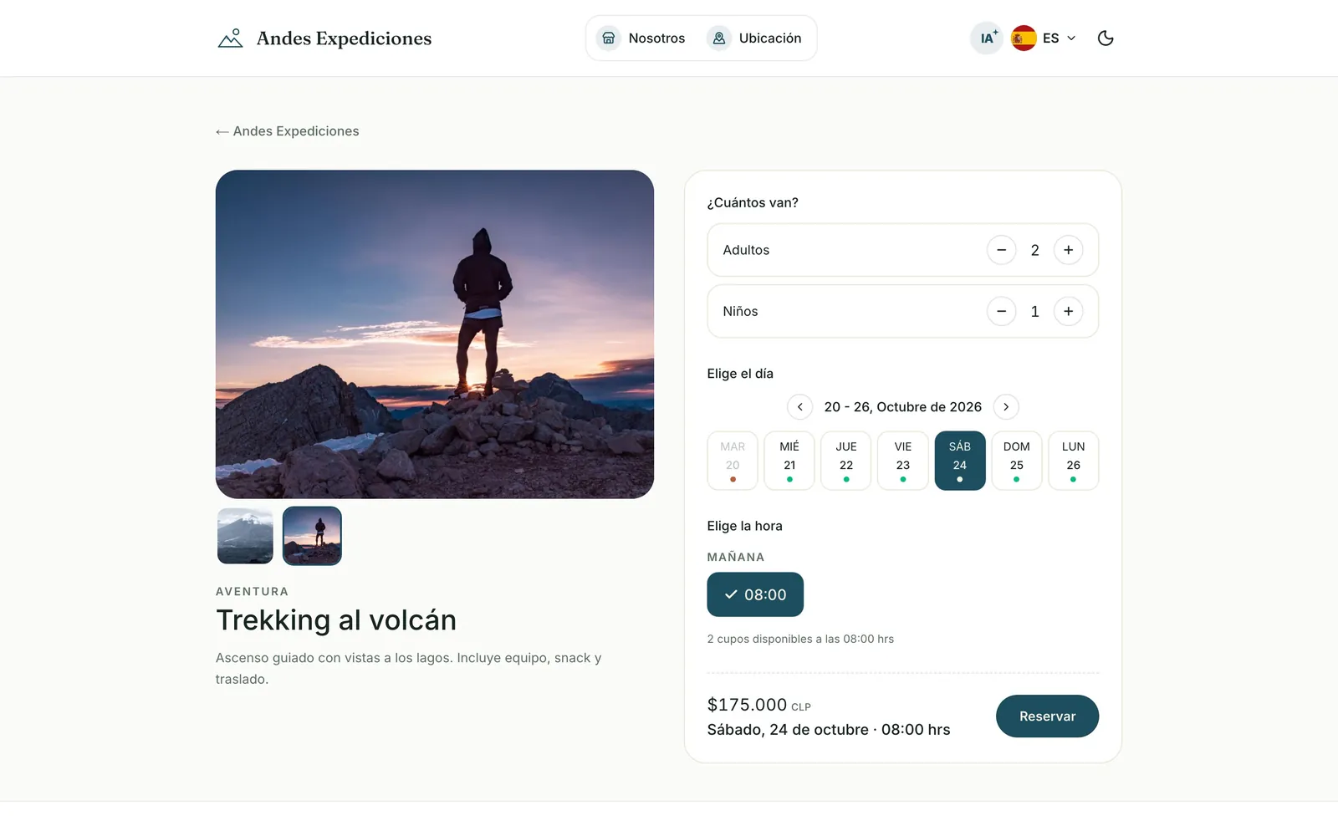Click the IA assistant icon

tap(987, 38)
